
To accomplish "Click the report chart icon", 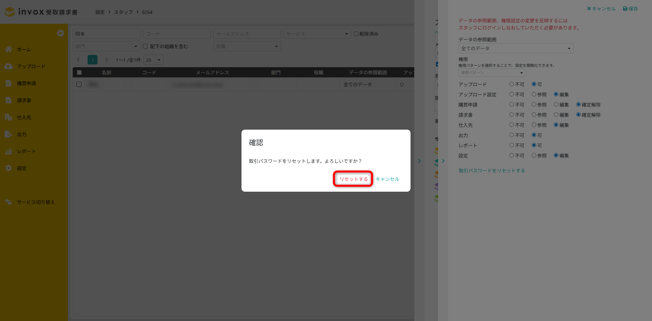I will [x=8, y=151].
